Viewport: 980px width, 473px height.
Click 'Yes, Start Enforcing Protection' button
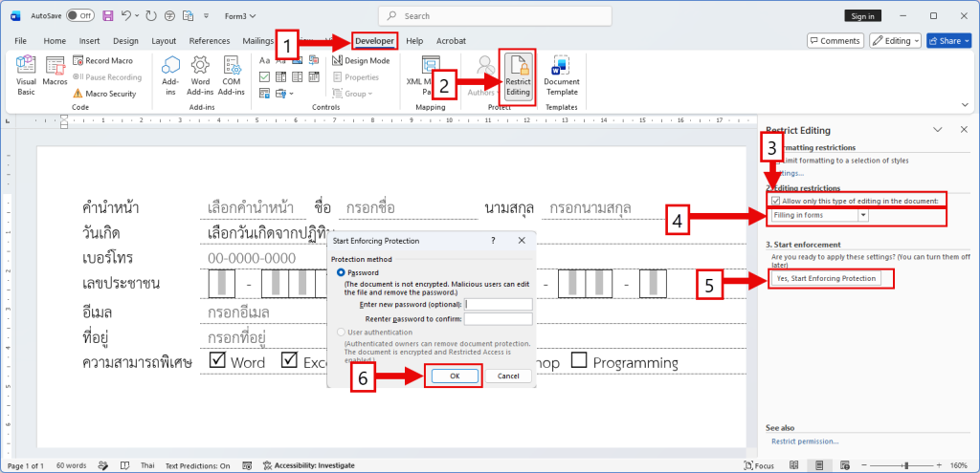(825, 278)
